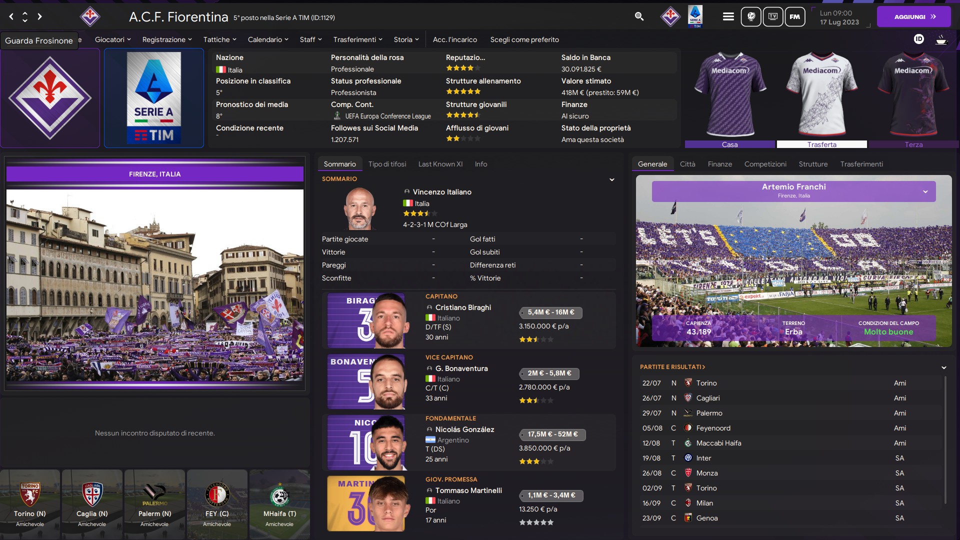The image size is (960, 540).
Task: Click the ID badge icon
Action: (x=919, y=39)
